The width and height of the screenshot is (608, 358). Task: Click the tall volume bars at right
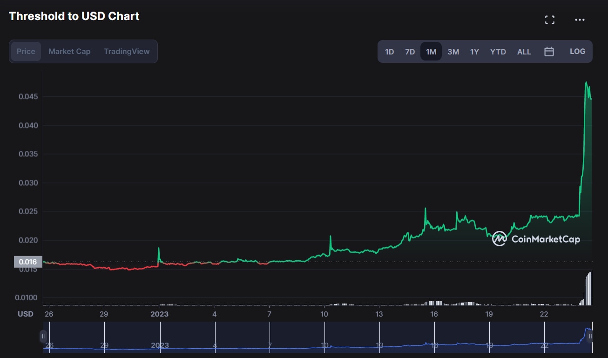(x=589, y=289)
